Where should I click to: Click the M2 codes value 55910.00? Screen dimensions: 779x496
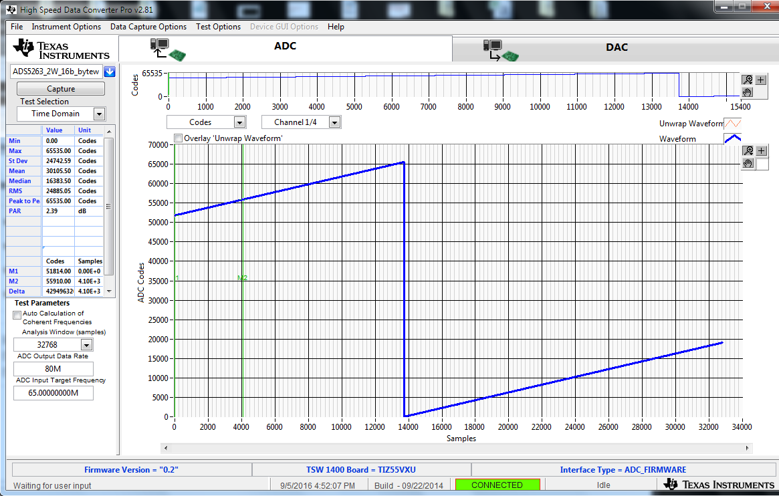point(59,281)
